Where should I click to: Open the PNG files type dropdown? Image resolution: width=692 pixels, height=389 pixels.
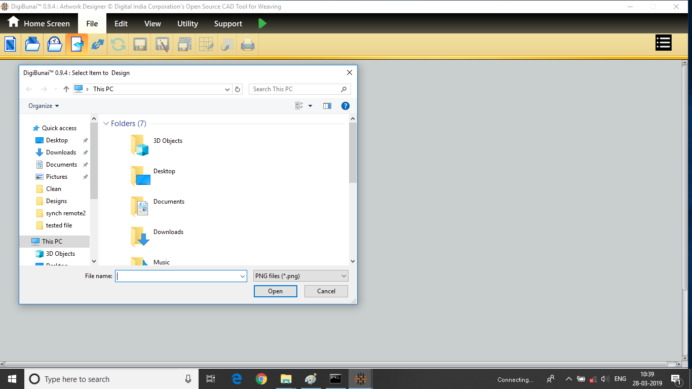[300, 276]
